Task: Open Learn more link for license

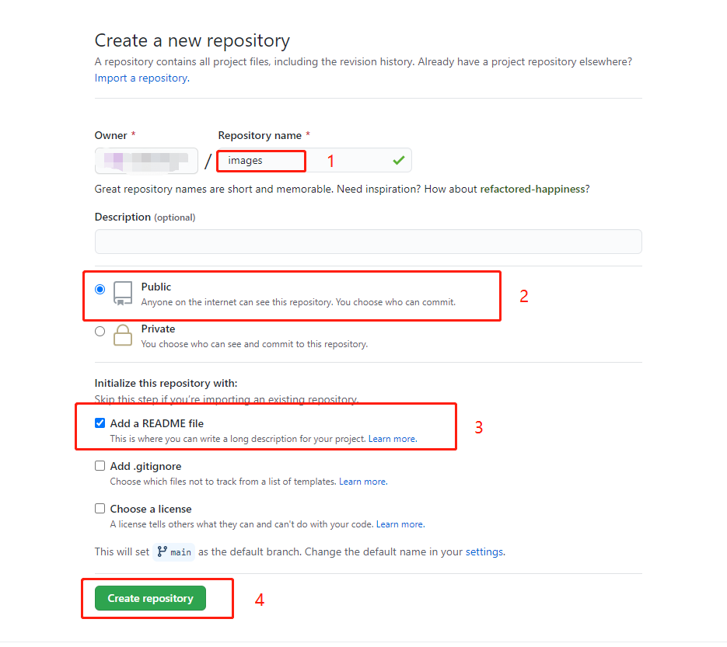Action: [x=400, y=524]
